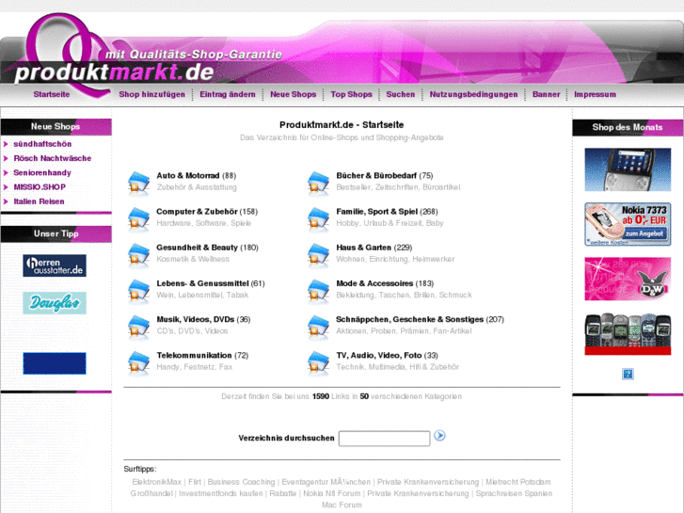
Task: Click the folder icon beside Mode & Accessoires
Action: click(x=318, y=291)
